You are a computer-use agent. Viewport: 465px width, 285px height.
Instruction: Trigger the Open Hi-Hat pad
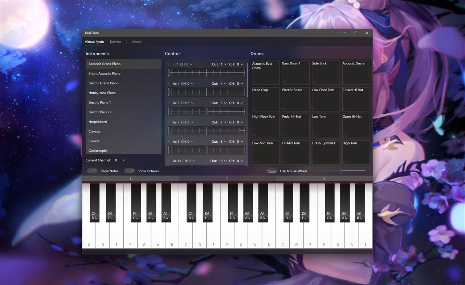pos(356,126)
